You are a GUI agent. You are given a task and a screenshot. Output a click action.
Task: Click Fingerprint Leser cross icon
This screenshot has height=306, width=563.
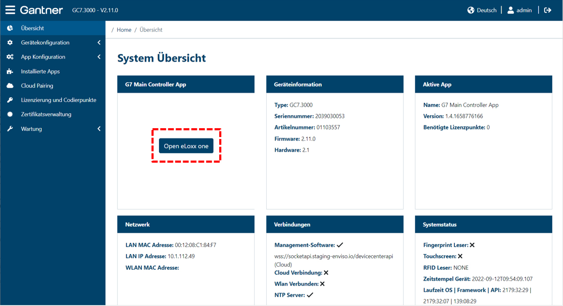click(472, 245)
